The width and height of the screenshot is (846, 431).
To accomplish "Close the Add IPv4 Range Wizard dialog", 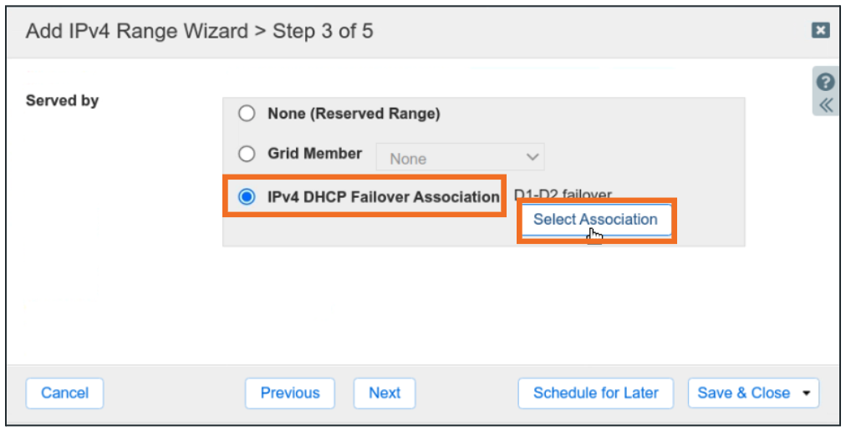I will pos(820,30).
